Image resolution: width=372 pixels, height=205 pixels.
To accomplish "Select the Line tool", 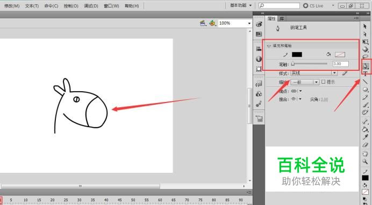I will tap(365, 82).
